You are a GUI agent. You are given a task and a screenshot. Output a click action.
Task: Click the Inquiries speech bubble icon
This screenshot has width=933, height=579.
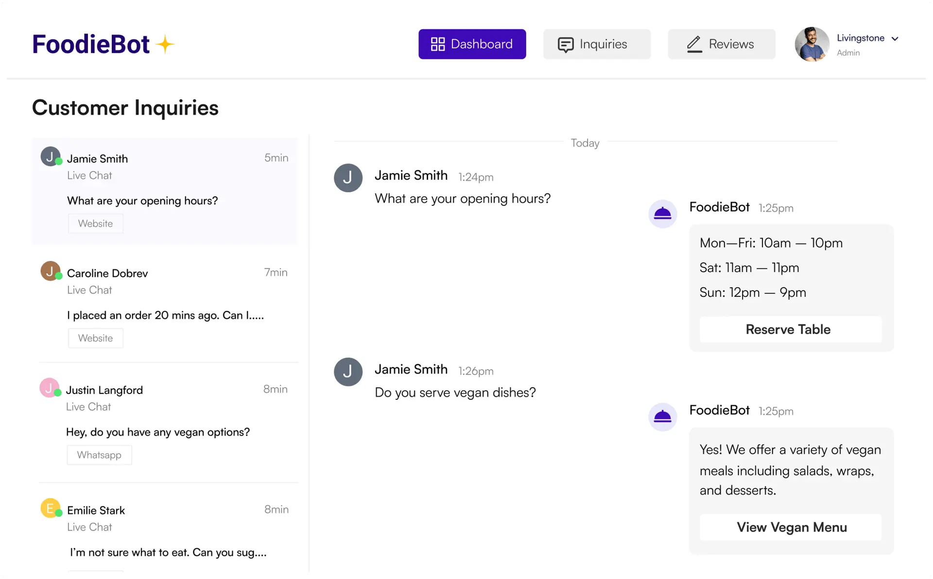coord(565,44)
